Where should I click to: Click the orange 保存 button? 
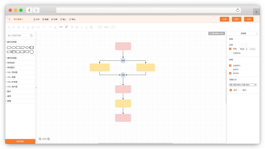pyautogui.click(x=236, y=19)
